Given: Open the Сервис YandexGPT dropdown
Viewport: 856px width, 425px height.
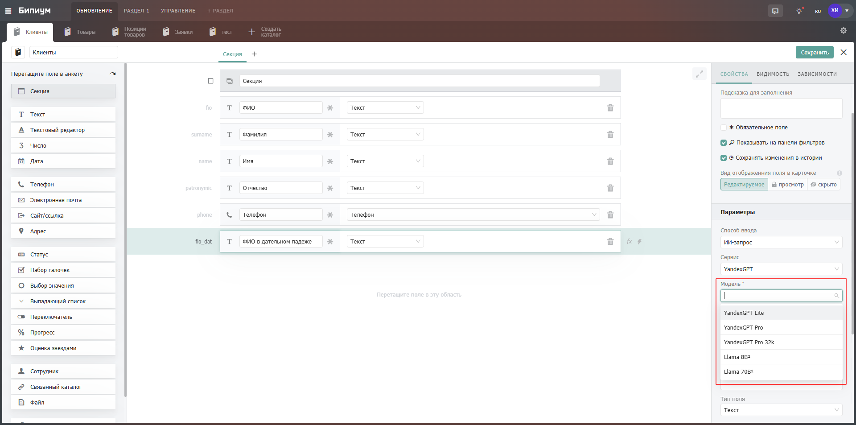Looking at the screenshot, I should [x=781, y=269].
